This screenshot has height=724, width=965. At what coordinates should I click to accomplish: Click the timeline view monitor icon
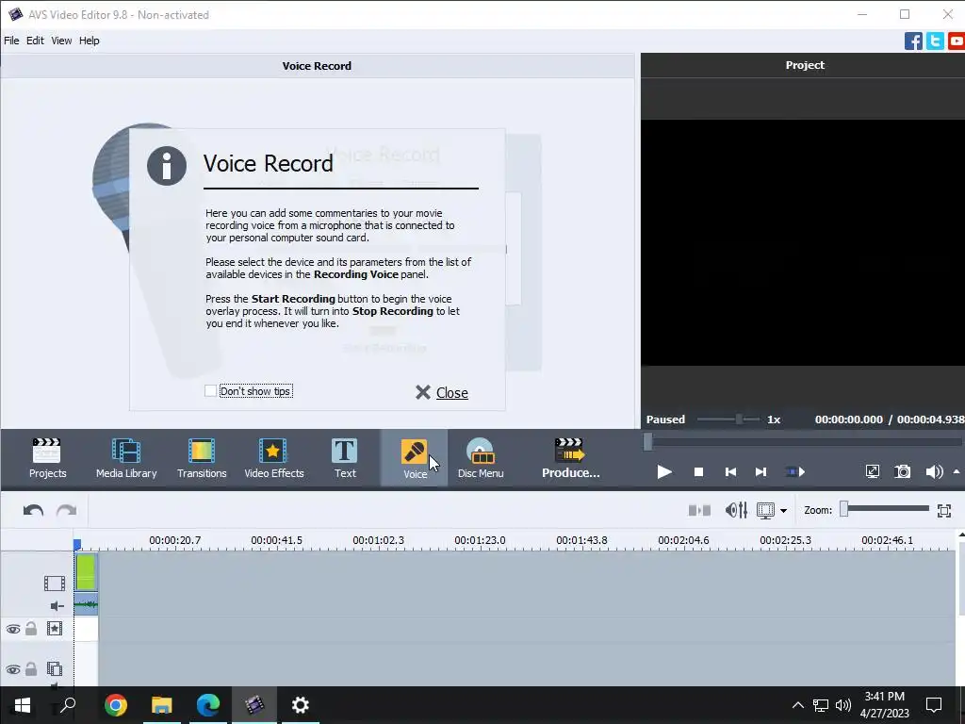tap(765, 510)
